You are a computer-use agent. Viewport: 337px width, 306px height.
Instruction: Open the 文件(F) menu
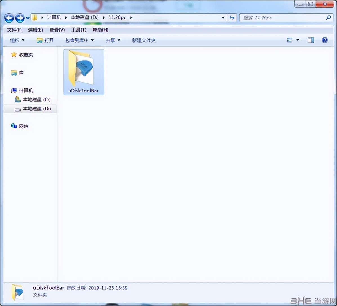pos(14,30)
